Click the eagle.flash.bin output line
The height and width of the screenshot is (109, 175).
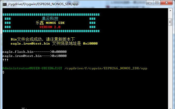pyautogui.click(x=34, y=52)
